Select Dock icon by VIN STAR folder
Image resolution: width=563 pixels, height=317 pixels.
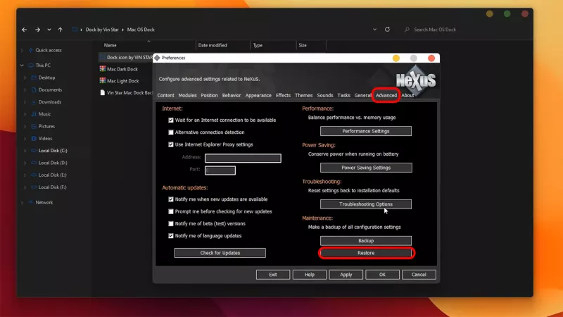(127, 58)
